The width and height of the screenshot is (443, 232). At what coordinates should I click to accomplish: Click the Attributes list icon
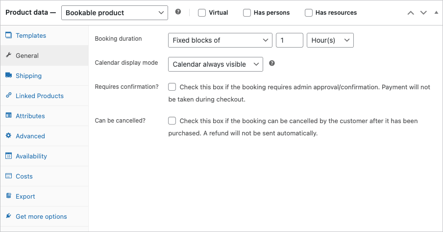pyautogui.click(x=9, y=115)
